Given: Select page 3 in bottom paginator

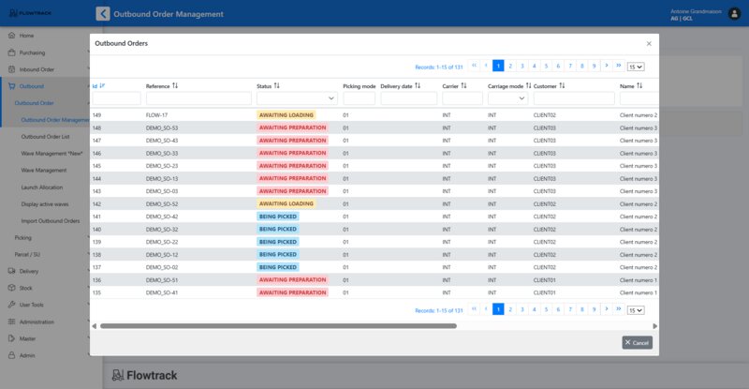Looking at the screenshot, I should click(521, 309).
